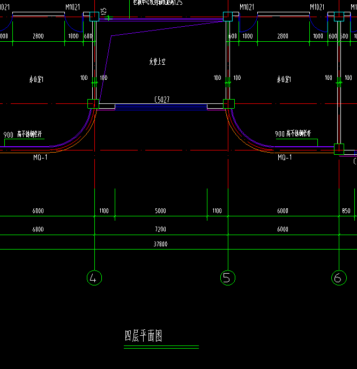Click the 900 高不锈钢栏杆 note on the left
357x369 pixels.
23,134
